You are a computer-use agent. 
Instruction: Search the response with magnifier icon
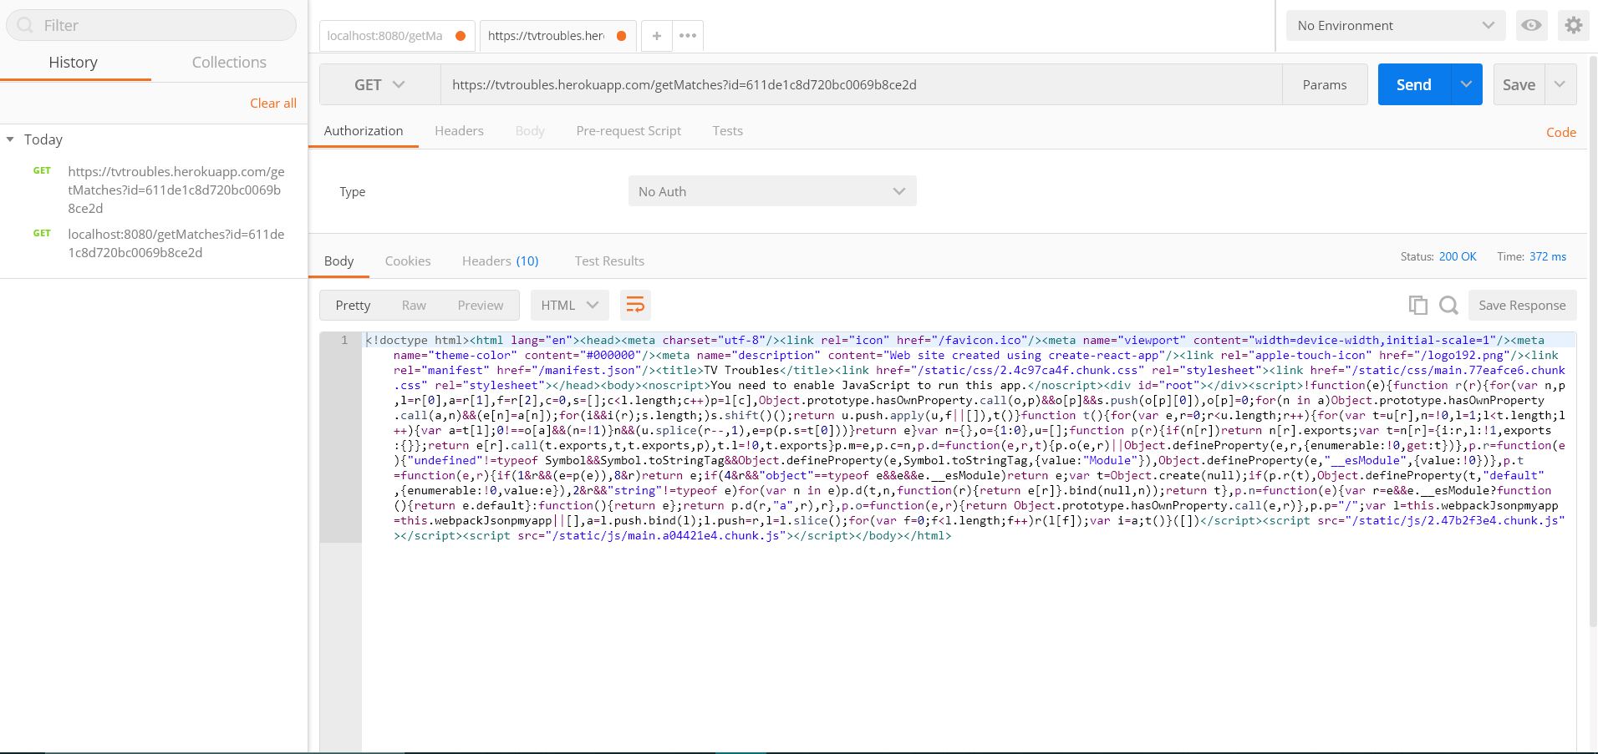click(x=1448, y=305)
